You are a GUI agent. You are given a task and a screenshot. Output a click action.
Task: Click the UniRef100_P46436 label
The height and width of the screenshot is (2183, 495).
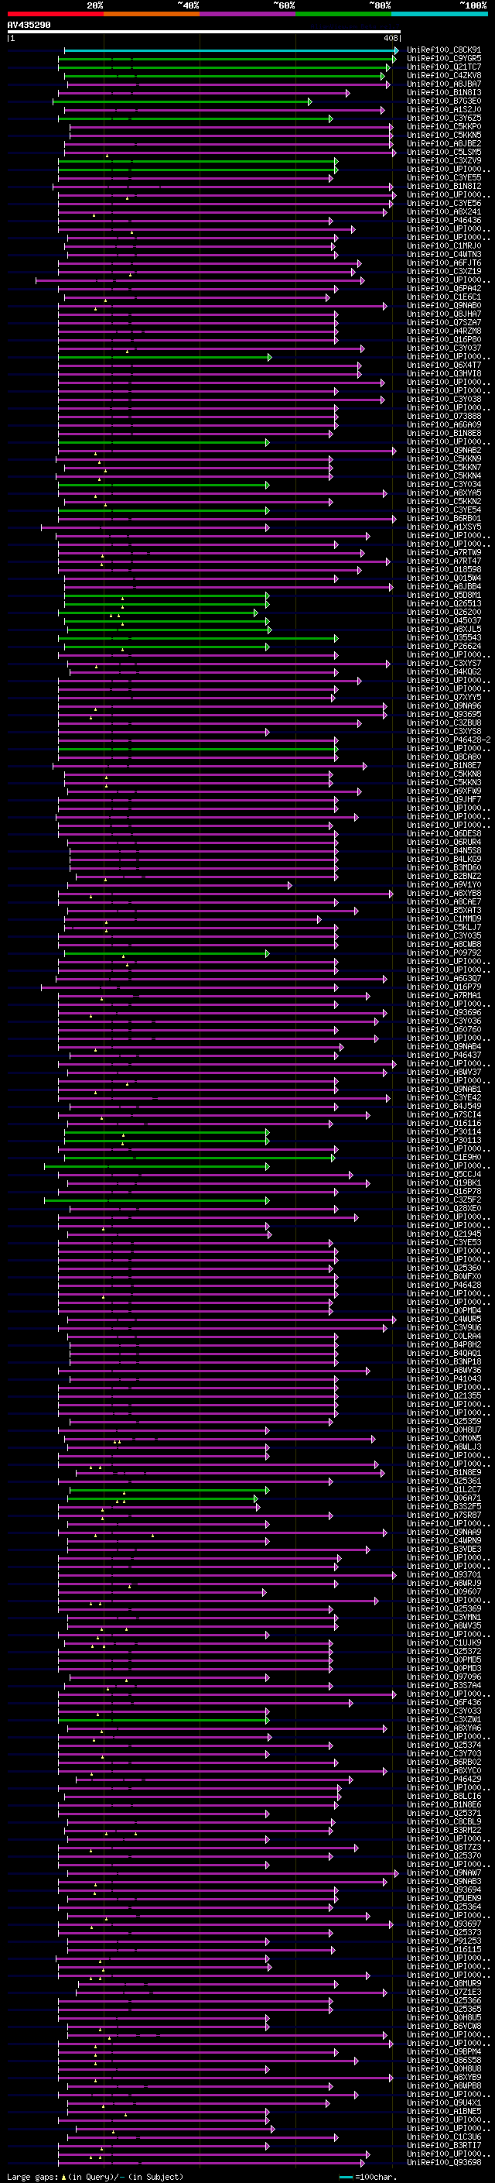(x=444, y=221)
